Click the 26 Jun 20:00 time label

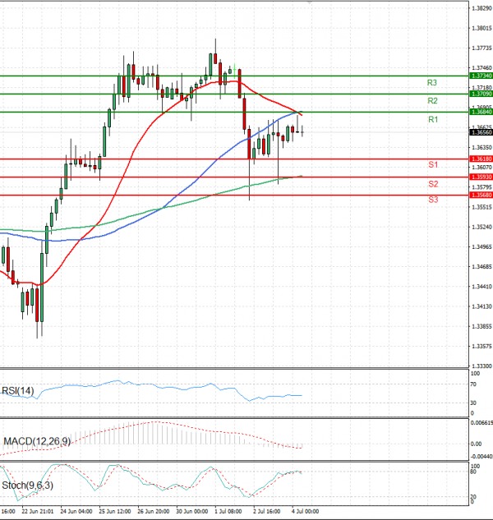[154, 512]
